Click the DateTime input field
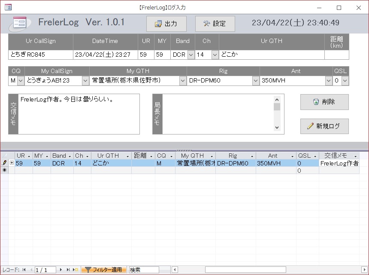 [x=105, y=55]
